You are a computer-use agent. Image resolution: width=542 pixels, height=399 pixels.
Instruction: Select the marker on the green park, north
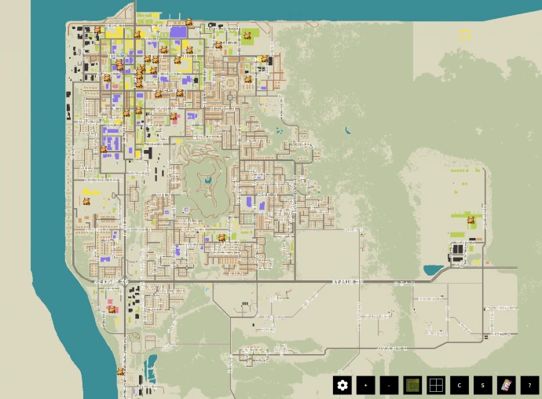tap(247, 35)
